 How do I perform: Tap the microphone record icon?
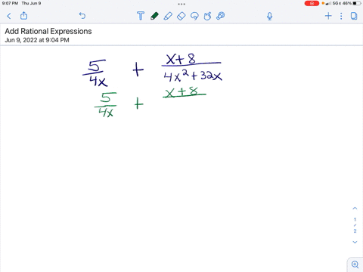point(269,16)
